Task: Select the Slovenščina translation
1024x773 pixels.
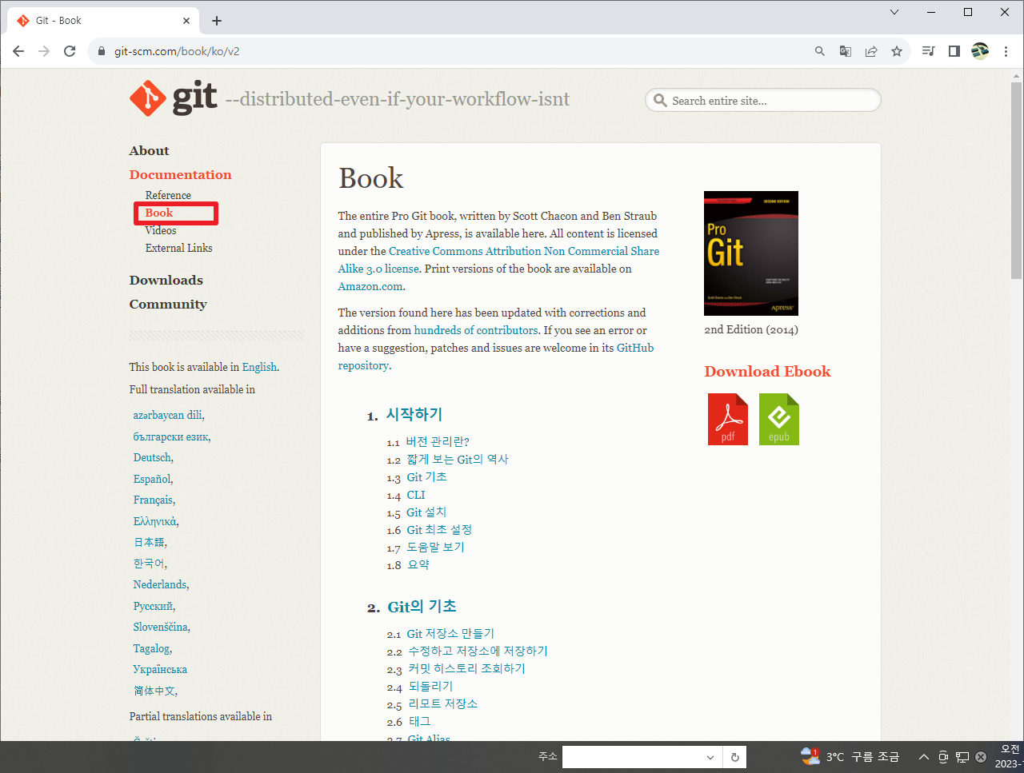Action: point(161,627)
